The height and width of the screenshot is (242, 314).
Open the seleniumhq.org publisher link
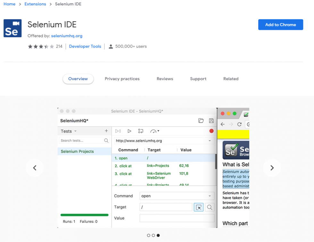(67, 36)
